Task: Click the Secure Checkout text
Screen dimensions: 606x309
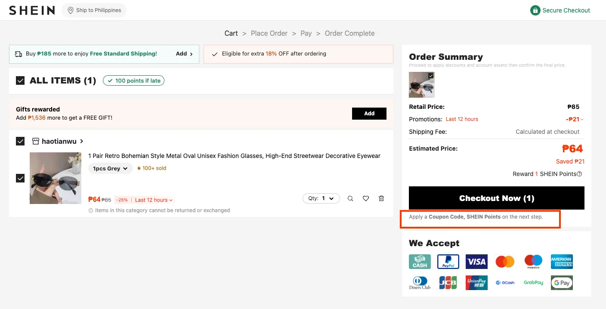Action: point(566,10)
